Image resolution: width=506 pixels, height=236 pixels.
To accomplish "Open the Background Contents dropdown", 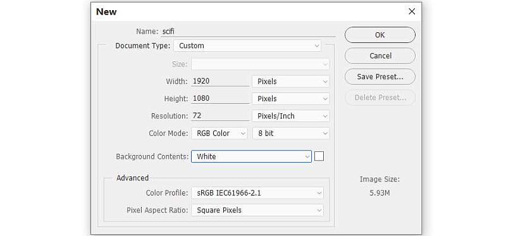I will (x=251, y=156).
